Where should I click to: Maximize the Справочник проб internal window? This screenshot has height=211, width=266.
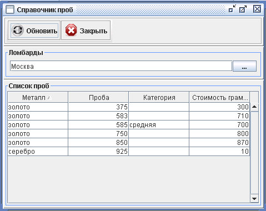pos(243,9)
